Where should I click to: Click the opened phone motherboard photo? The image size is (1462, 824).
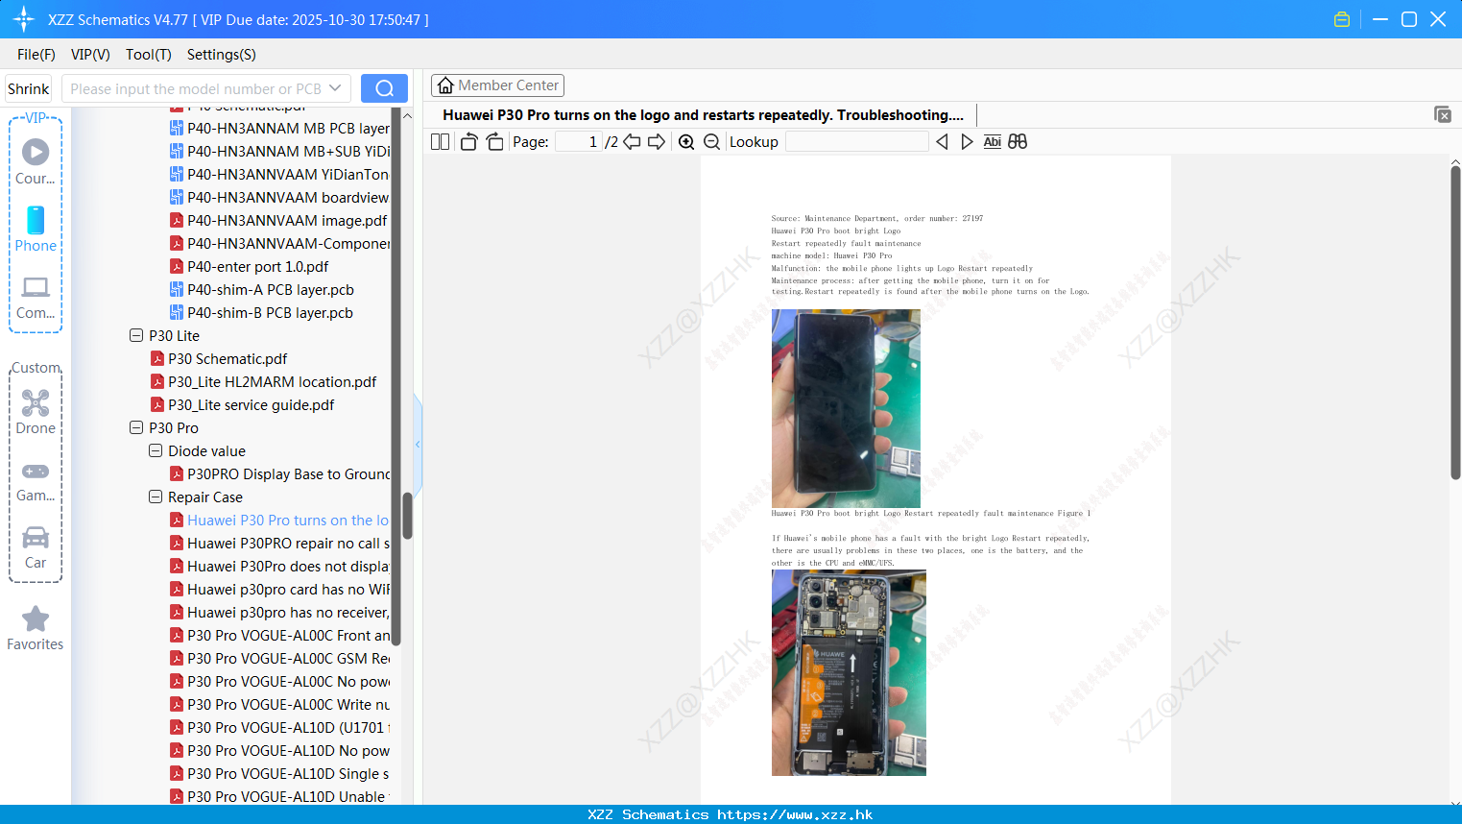tap(849, 672)
